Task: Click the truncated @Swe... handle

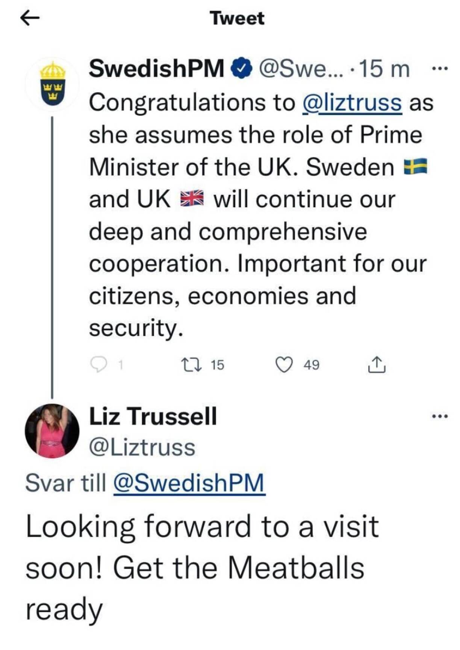Action: pos(300,69)
